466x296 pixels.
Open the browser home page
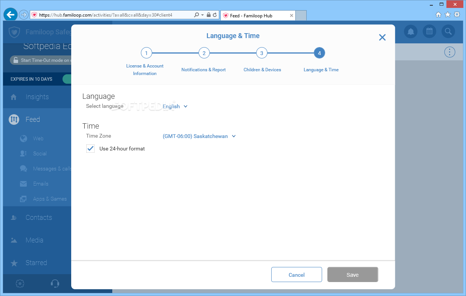438,15
